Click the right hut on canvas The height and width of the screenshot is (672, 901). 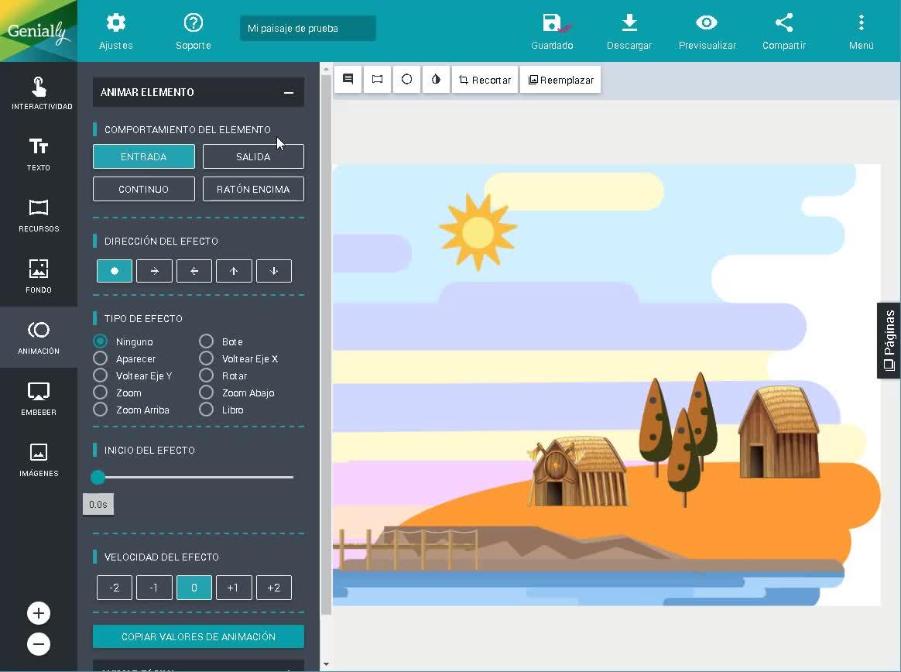click(x=780, y=432)
